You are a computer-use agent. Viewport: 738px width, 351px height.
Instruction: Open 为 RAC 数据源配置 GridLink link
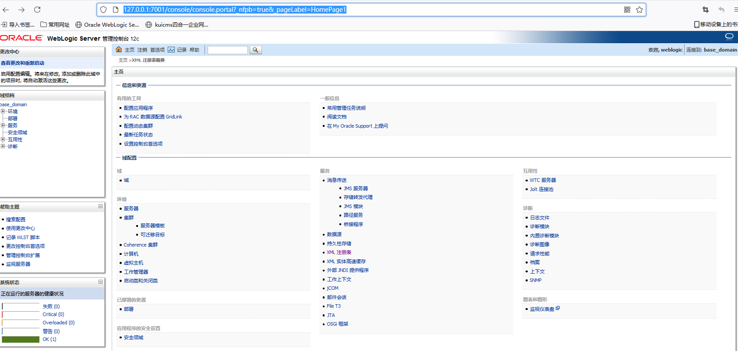(153, 117)
